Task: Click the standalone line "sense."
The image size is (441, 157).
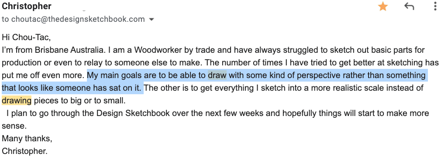Action: tap(14, 126)
